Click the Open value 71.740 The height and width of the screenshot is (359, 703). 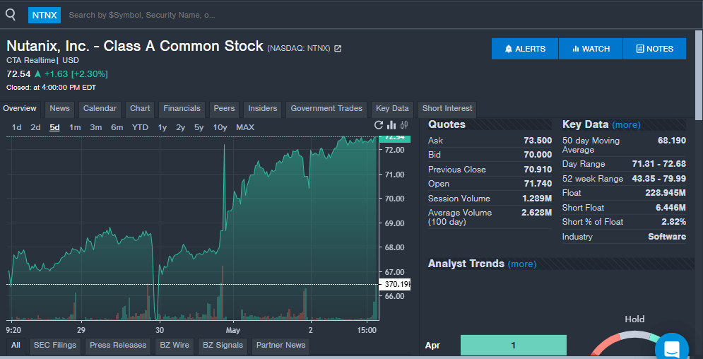pyautogui.click(x=538, y=184)
